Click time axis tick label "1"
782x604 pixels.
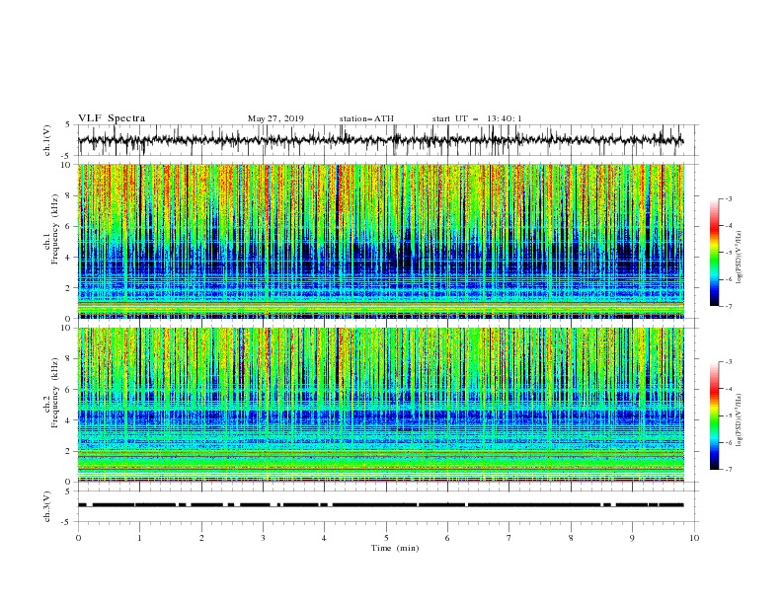pyautogui.click(x=139, y=538)
